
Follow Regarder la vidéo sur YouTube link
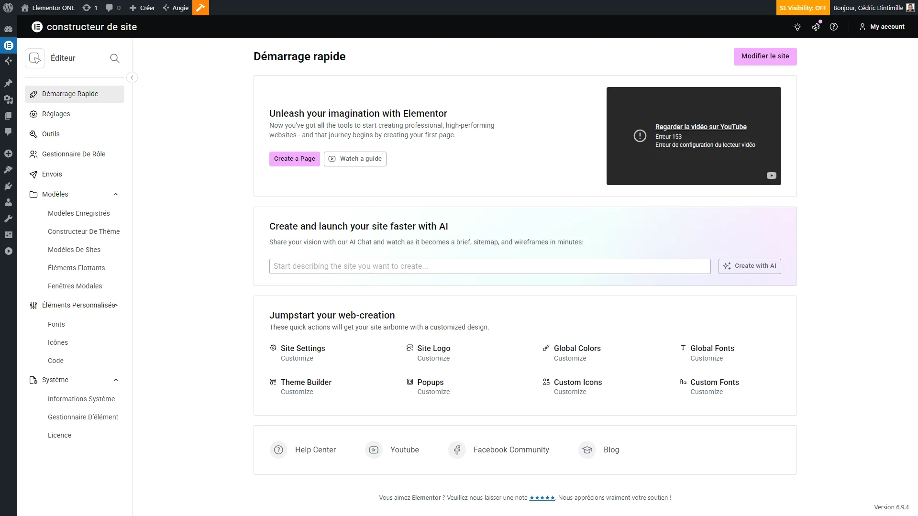tap(701, 127)
